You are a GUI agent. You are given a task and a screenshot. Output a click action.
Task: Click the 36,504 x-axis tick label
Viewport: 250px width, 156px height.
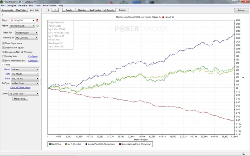click(141, 137)
